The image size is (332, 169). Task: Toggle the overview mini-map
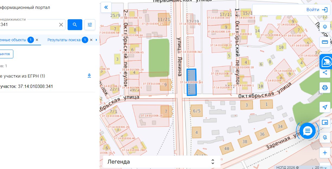[x=325, y=122]
